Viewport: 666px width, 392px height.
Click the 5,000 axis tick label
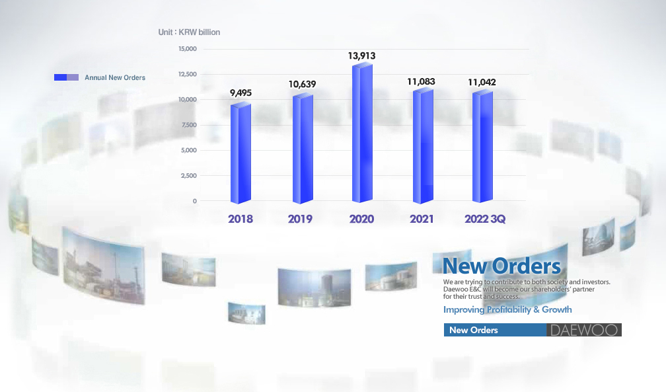click(189, 150)
